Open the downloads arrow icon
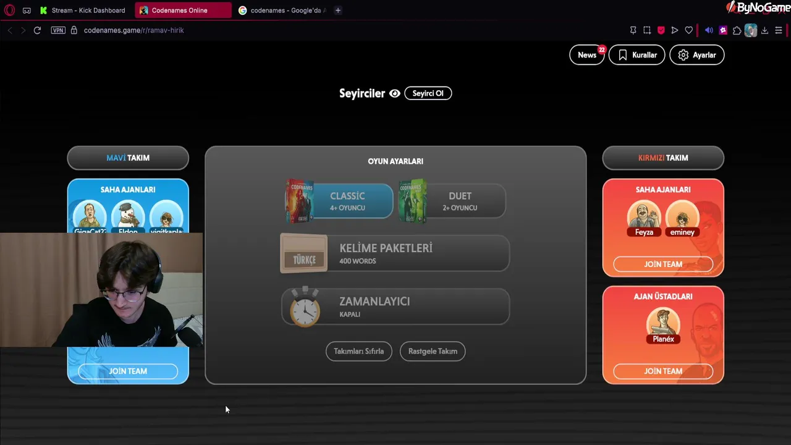Viewport: 791px width, 445px height. coord(764,30)
